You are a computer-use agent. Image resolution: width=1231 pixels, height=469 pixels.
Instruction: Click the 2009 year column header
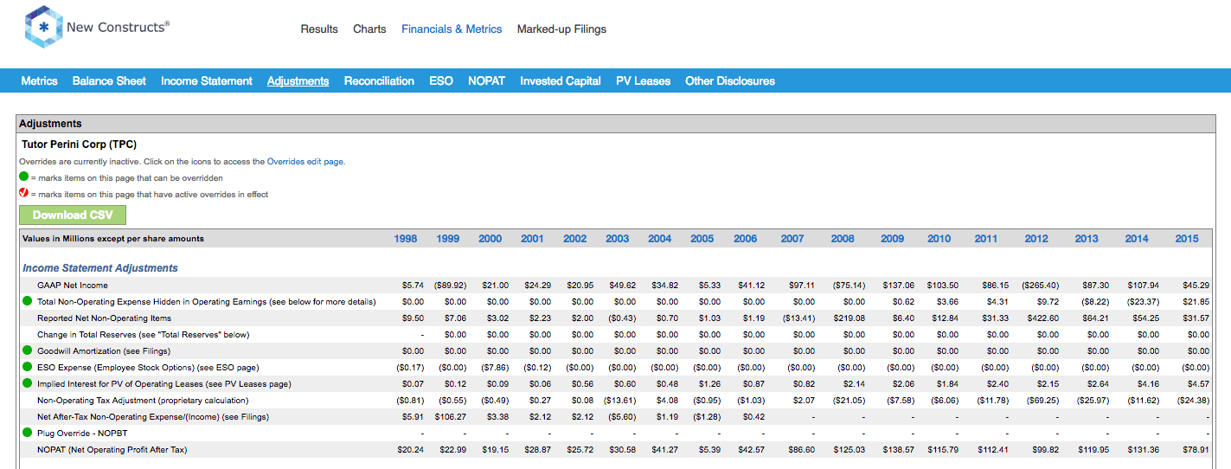click(x=893, y=239)
